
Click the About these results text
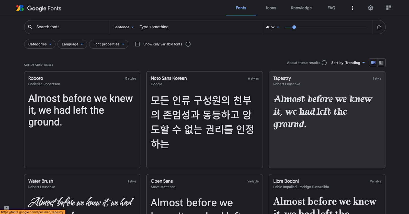click(303, 63)
